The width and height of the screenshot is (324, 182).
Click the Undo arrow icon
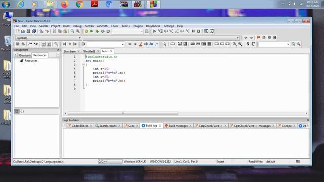(x=42, y=31)
